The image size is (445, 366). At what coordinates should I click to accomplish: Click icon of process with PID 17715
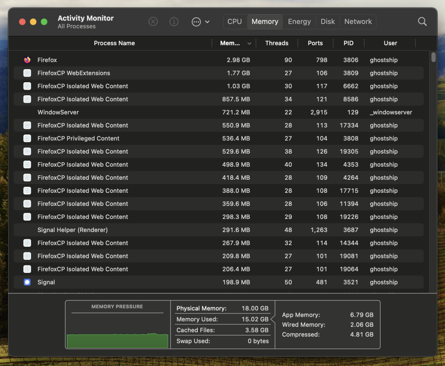click(27, 191)
